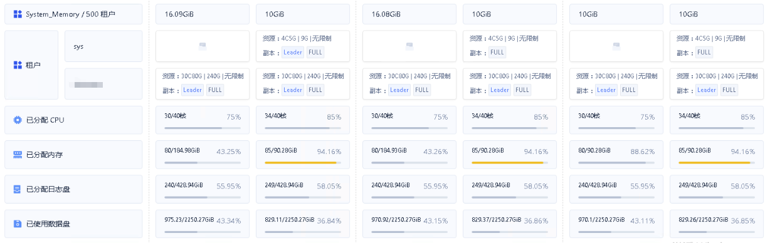Click the 已分配内存 memory icon
770x243 pixels.
click(x=18, y=155)
